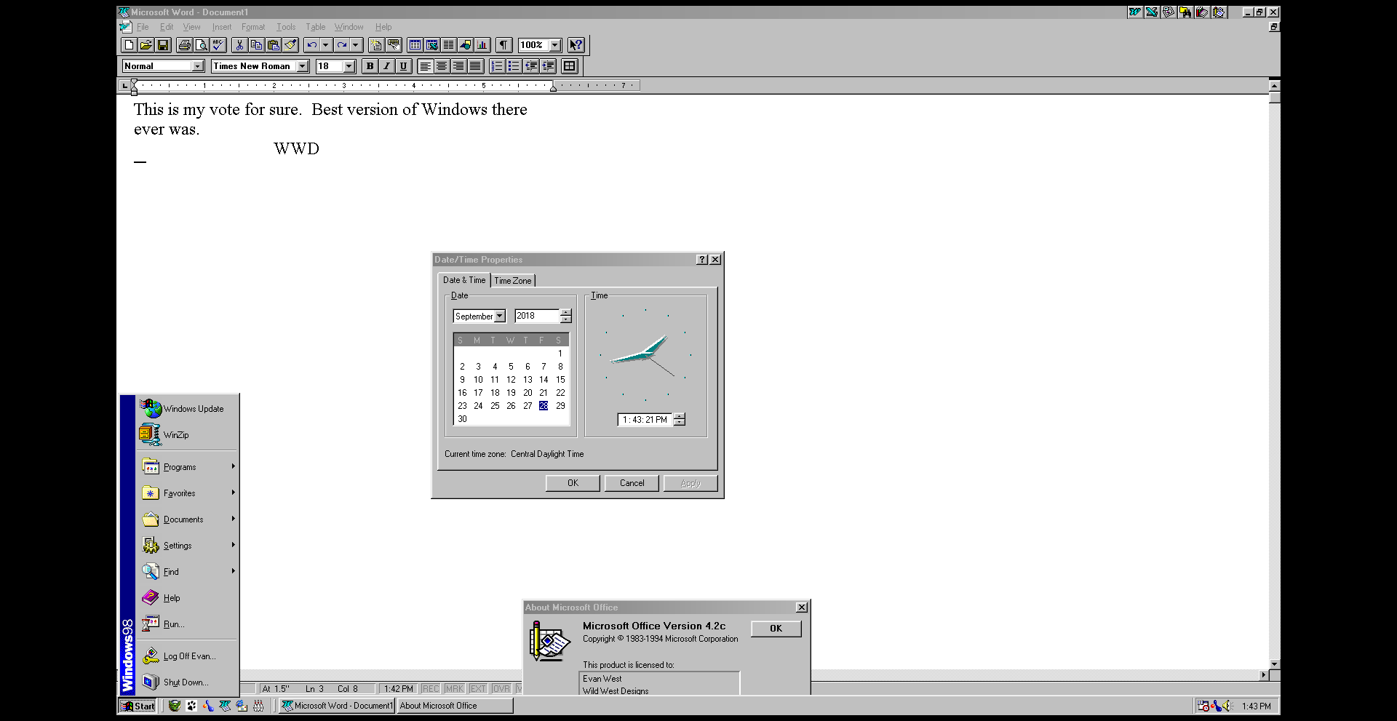
Task: Expand the Settings submenu in Start menu
Action: pos(188,546)
